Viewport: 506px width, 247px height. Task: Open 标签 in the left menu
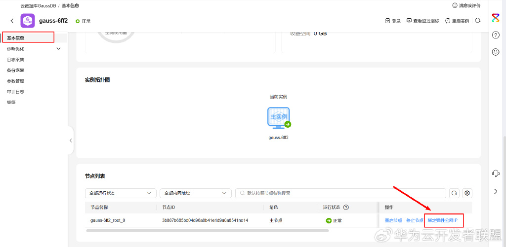coord(11,102)
